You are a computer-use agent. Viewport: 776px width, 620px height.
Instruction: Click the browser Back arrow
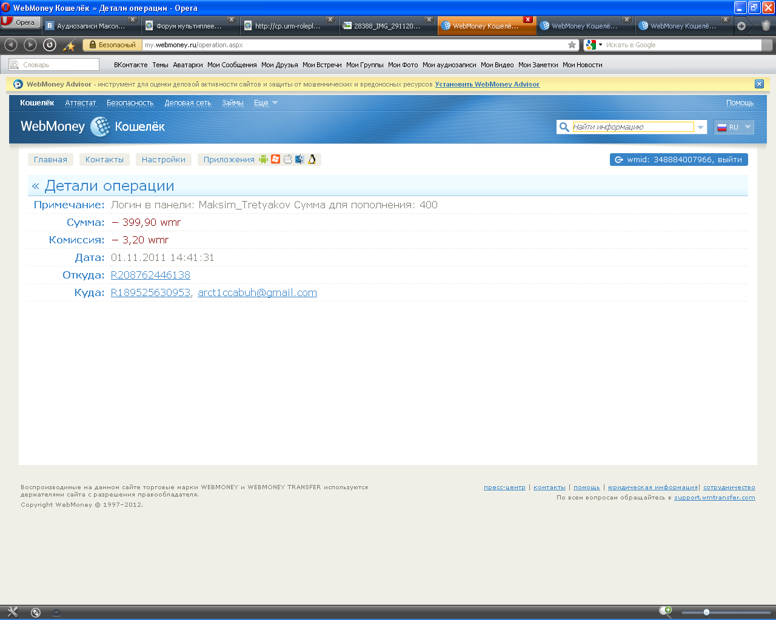11,45
